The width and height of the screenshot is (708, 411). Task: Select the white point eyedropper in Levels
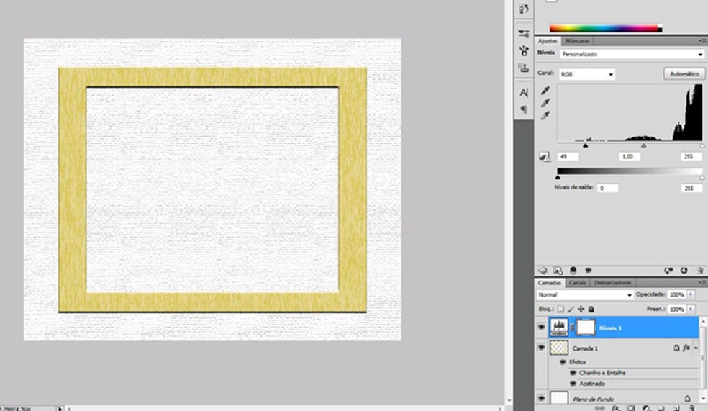(545, 116)
